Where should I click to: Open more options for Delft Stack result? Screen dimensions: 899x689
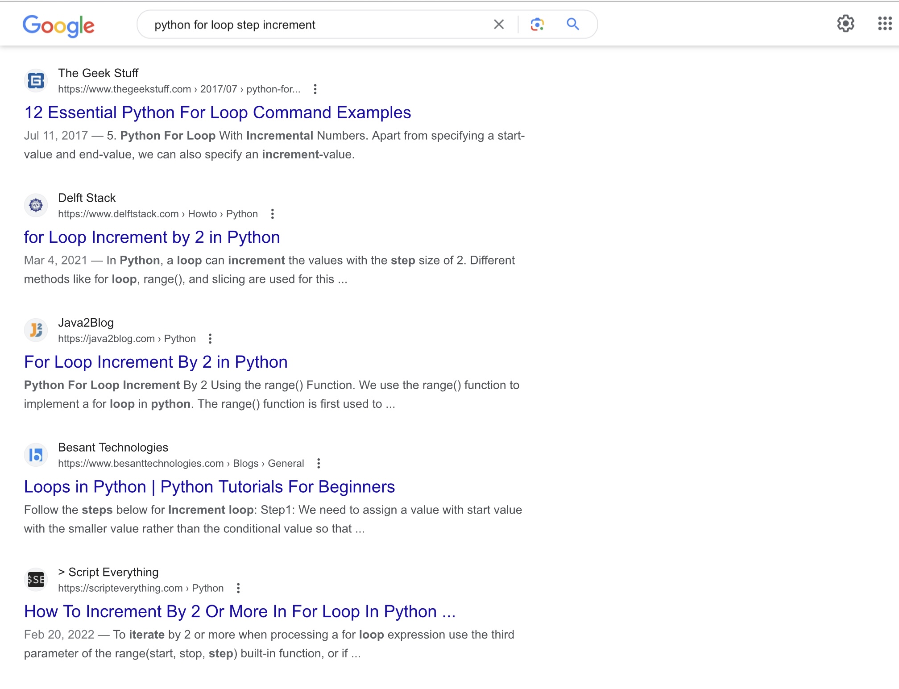pyautogui.click(x=272, y=214)
